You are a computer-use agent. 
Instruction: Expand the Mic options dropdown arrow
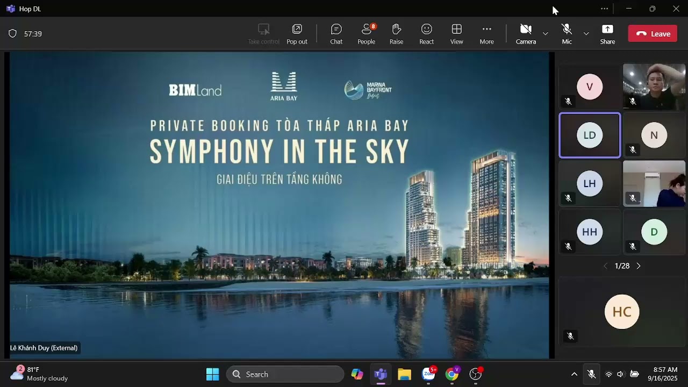tap(586, 34)
